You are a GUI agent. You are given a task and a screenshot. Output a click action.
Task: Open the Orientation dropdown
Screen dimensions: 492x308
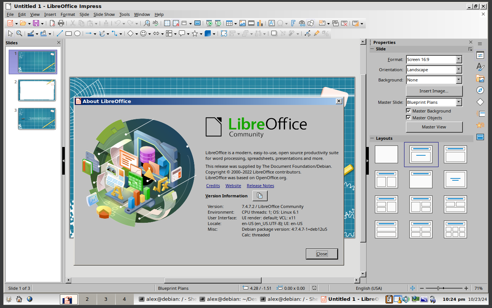459,70
